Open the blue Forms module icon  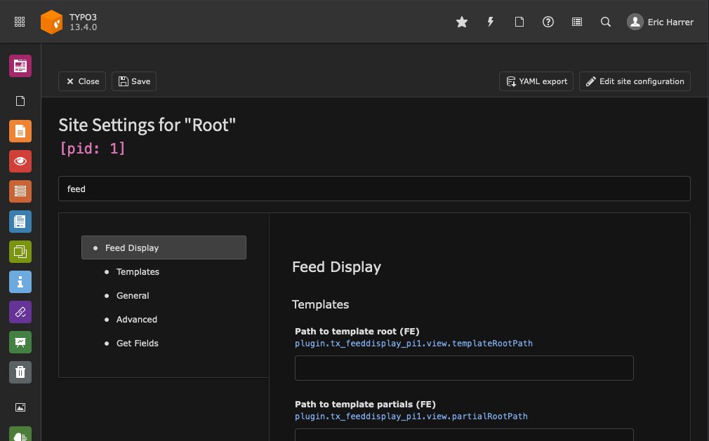[20, 222]
